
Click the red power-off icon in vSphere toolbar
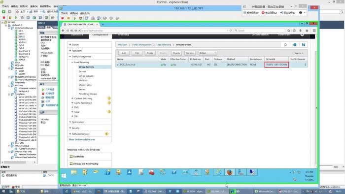(x=4, y=17)
